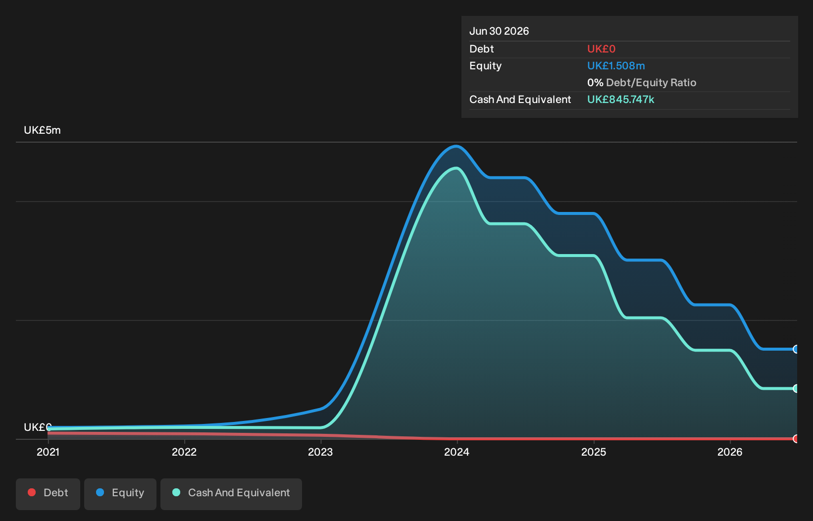Screen dimensions: 813x521
Task: Select the 2024 x-axis label
Action: [x=457, y=452]
